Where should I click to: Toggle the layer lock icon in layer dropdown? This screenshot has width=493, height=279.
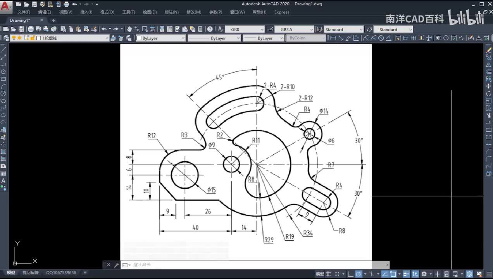[x=33, y=38]
